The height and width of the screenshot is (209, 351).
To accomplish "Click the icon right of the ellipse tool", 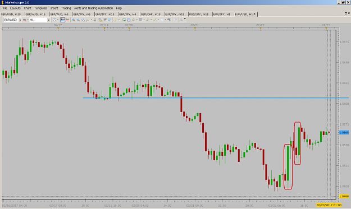I will (x=169, y=20).
